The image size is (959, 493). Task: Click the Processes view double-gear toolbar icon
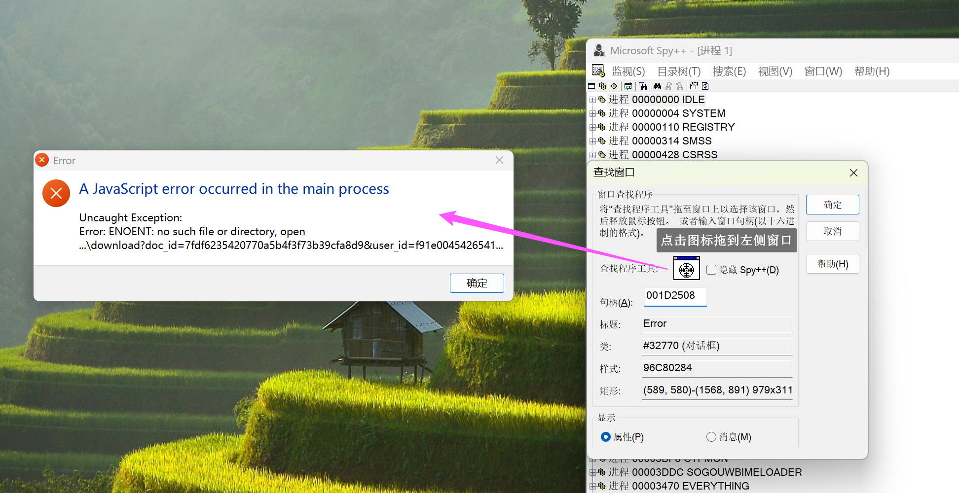pos(603,86)
